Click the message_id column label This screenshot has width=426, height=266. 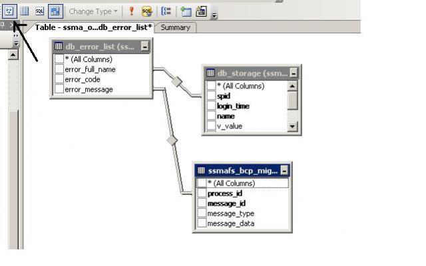[226, 204]
